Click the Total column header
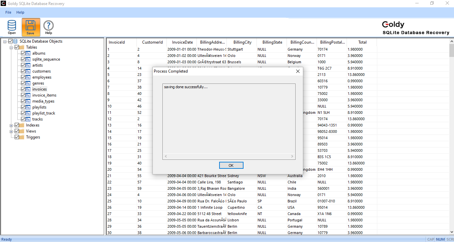This screenshot has width=454, height=242. [362, 42]
